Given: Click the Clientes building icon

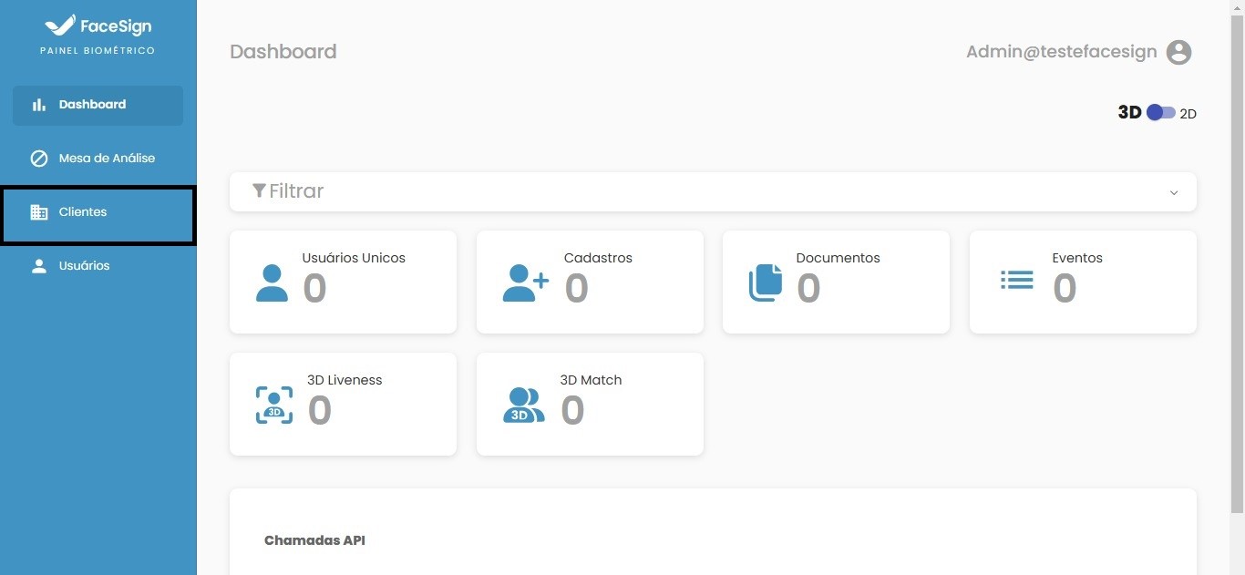Looking at the screenshot, I should point(38,212).
